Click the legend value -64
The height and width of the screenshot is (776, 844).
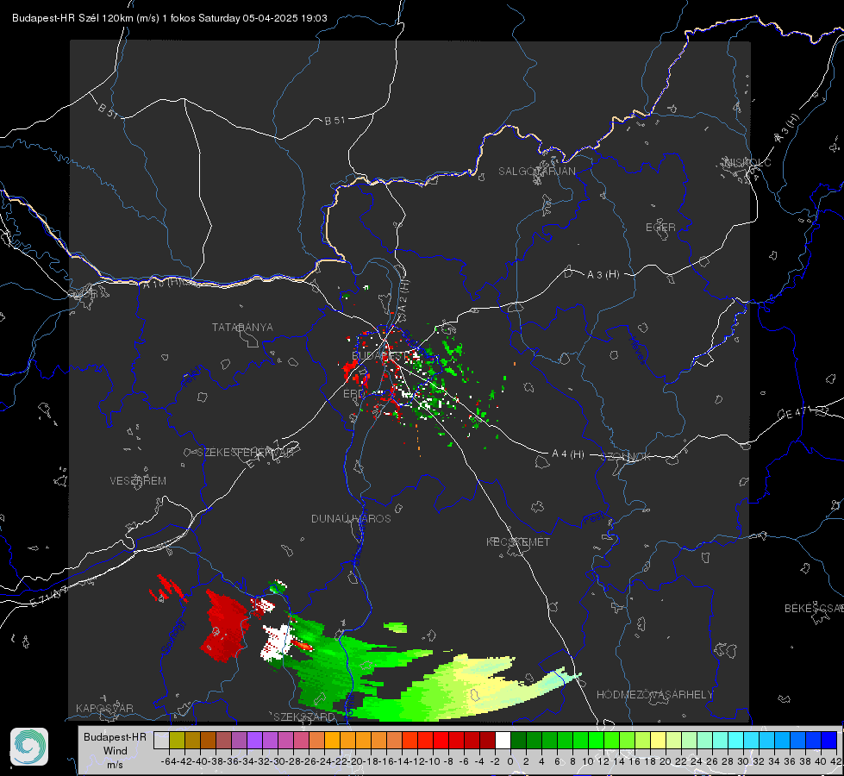(169, 761)
